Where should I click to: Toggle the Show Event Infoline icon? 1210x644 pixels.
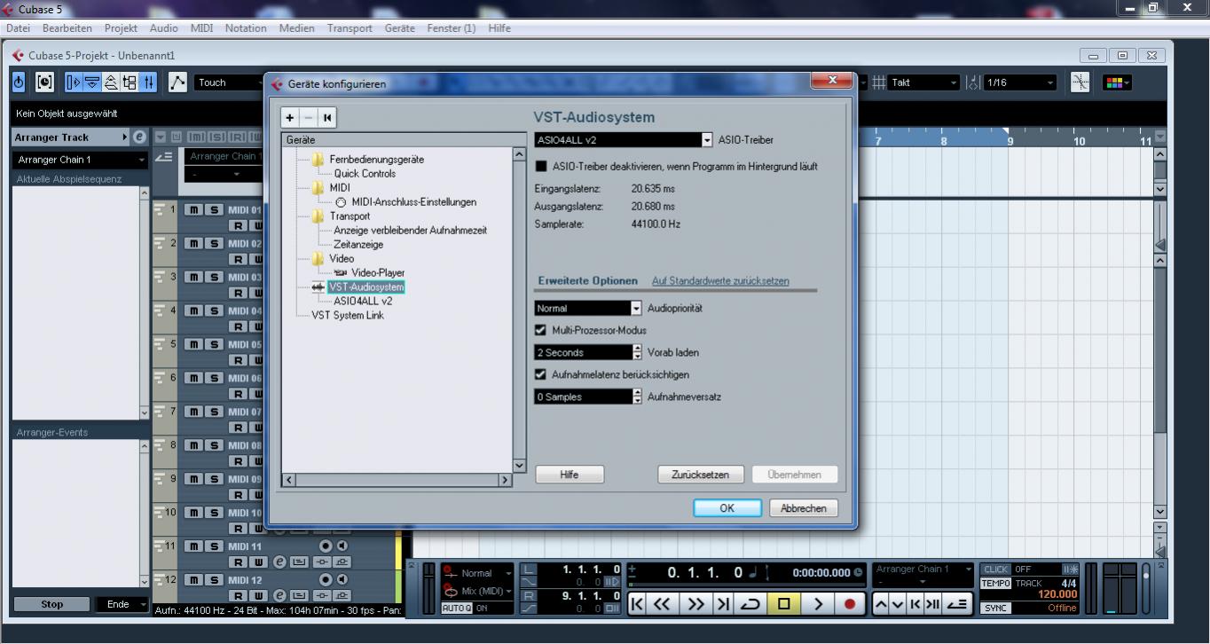pos(92,82)
